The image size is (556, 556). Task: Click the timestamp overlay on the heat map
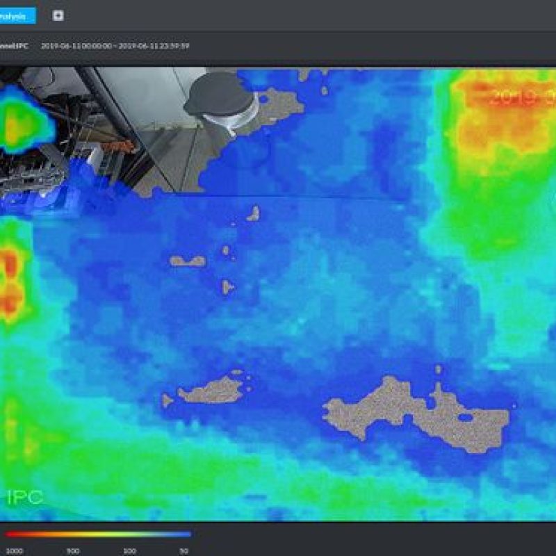click(521, 98)
